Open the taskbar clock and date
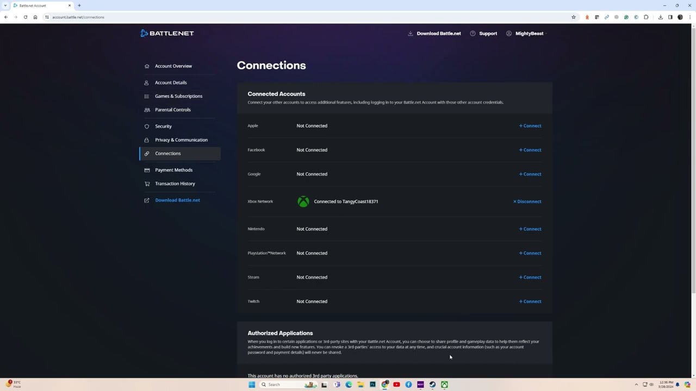The image size is (696, 391). click(666, 384)
